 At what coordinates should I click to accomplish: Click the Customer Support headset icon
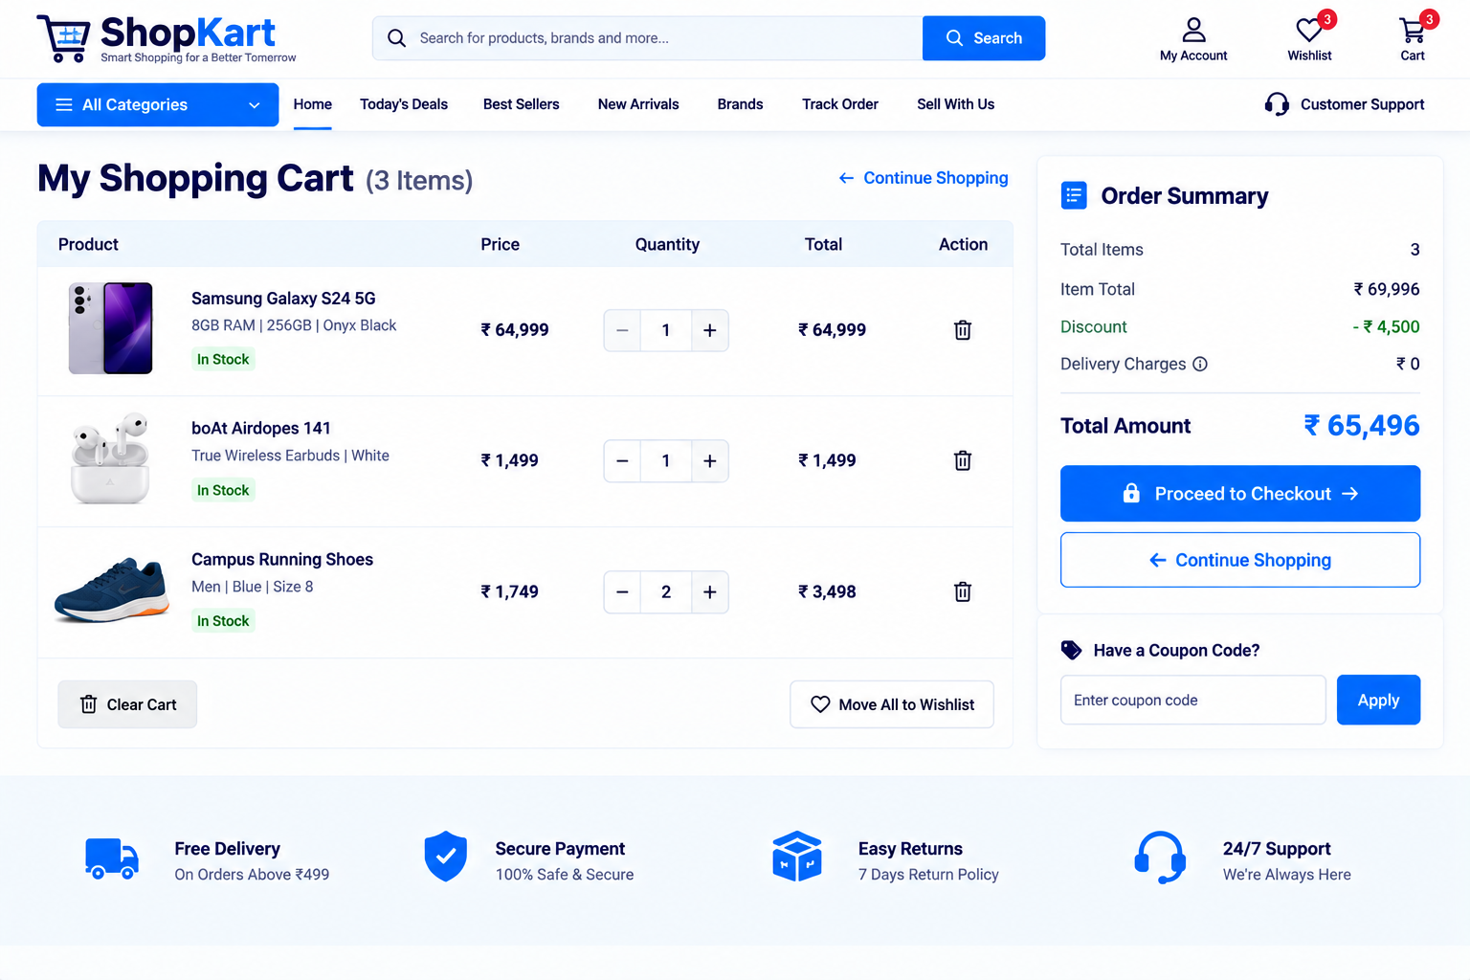pos(1277,104)
